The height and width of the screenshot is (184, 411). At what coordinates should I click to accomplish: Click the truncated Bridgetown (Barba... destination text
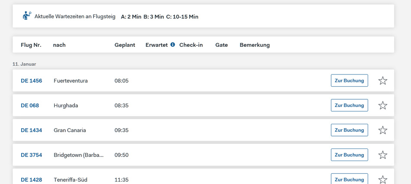click(x=79, y=155)
